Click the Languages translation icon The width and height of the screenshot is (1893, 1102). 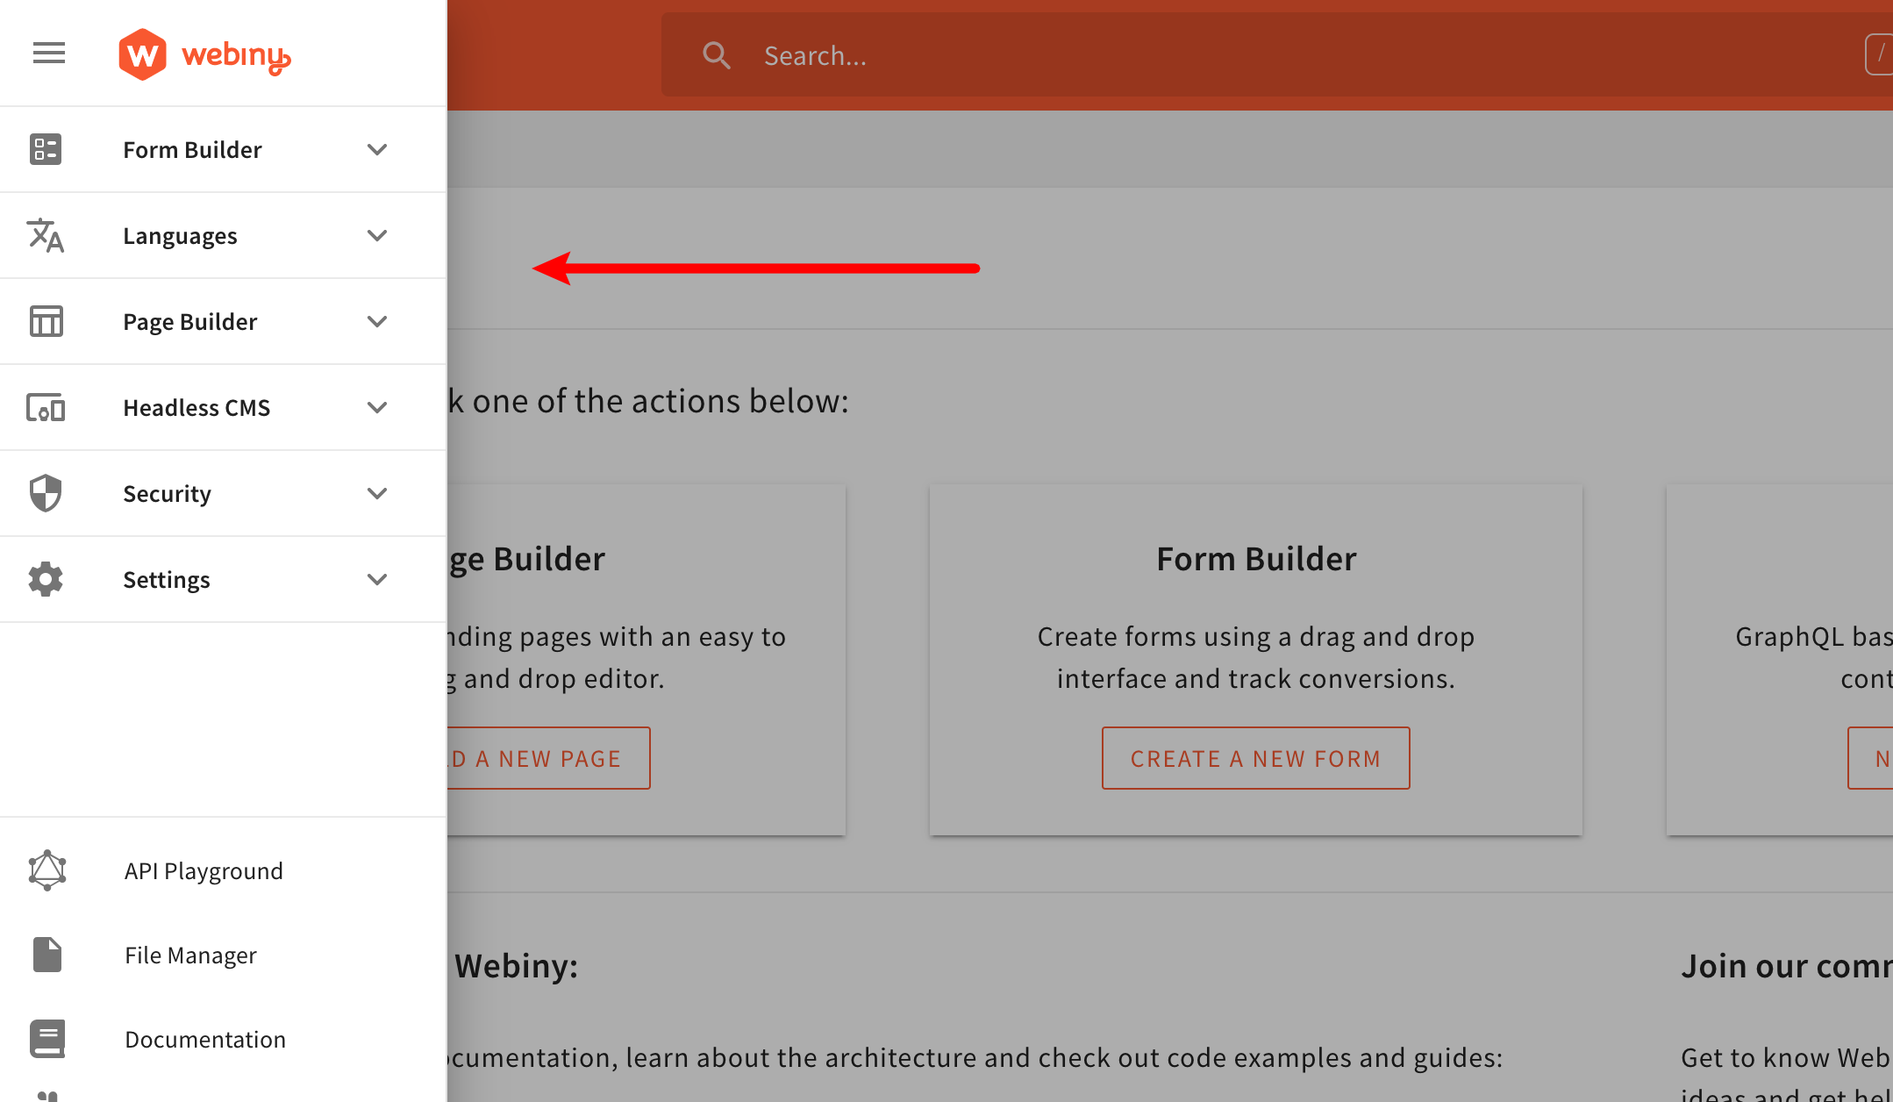pyautogui.click(x=46, y=235)
